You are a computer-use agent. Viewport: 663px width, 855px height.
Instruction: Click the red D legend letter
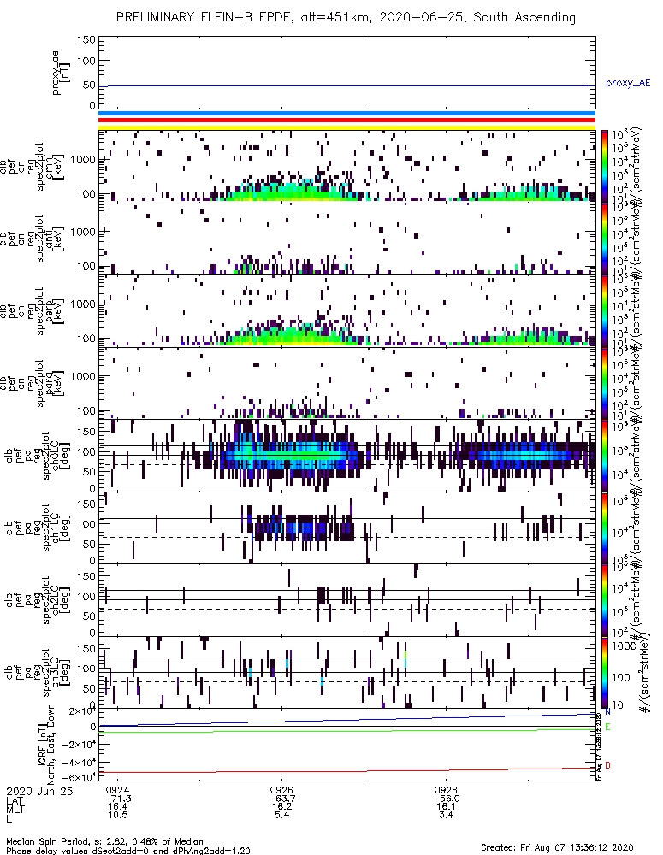click(607, 765)
